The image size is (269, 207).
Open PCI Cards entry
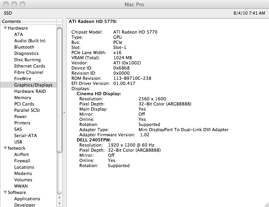(24, 104)
